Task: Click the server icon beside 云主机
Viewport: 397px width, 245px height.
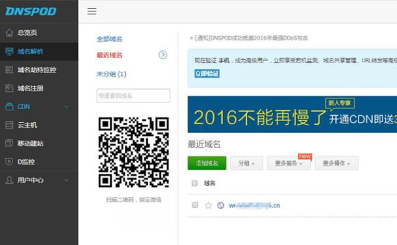Action: [x=9, y=125]
